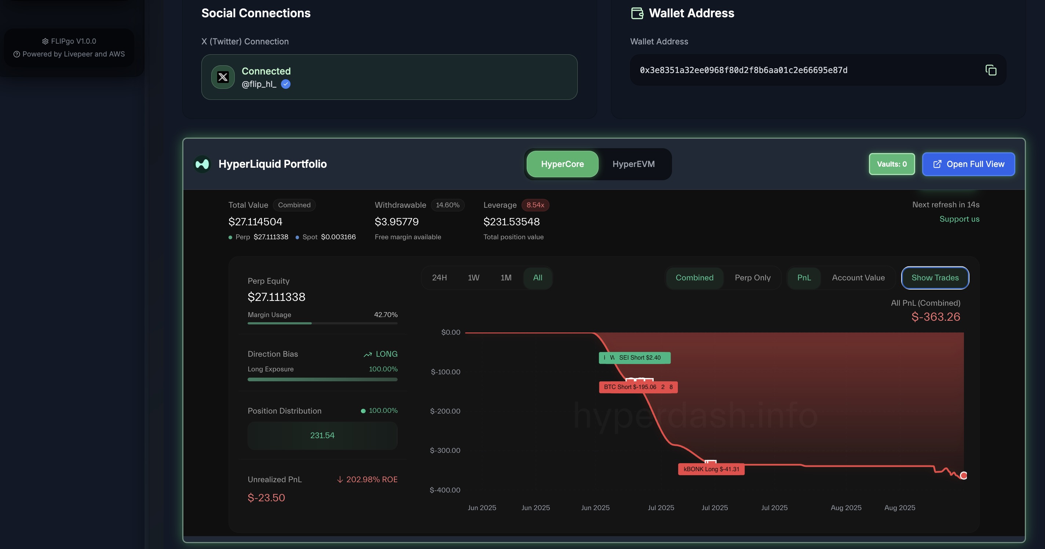Screen dimensions: 1045x549
Task: Click the wallet address field
Action: [x=818, y=70]
